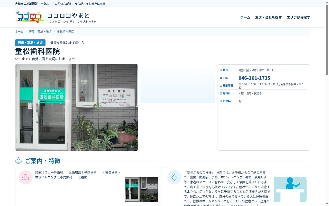The width and height of the screenshot is (329, 206).
Task: Click the 院長からのご挨拶 greeting paragraph
Action: point(227,189)
